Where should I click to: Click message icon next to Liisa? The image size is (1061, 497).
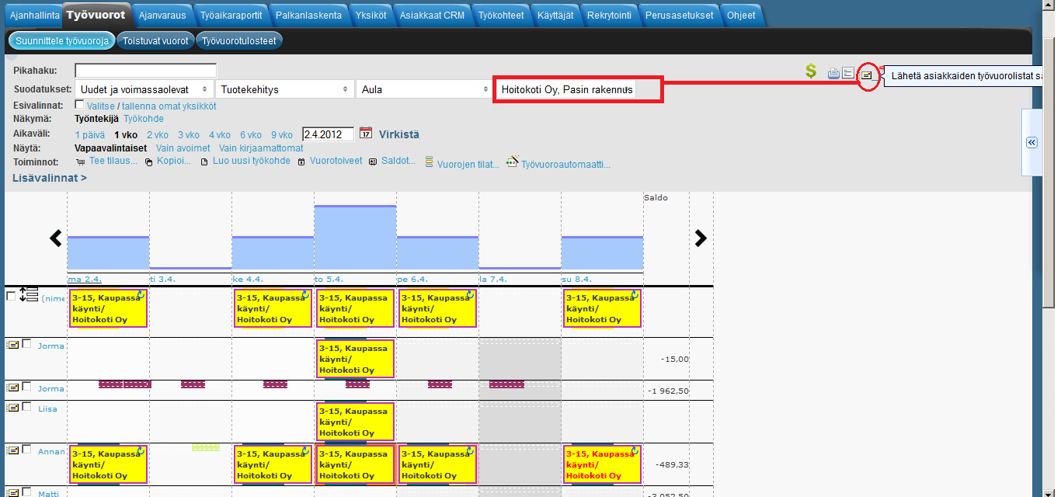click(12, 408)
